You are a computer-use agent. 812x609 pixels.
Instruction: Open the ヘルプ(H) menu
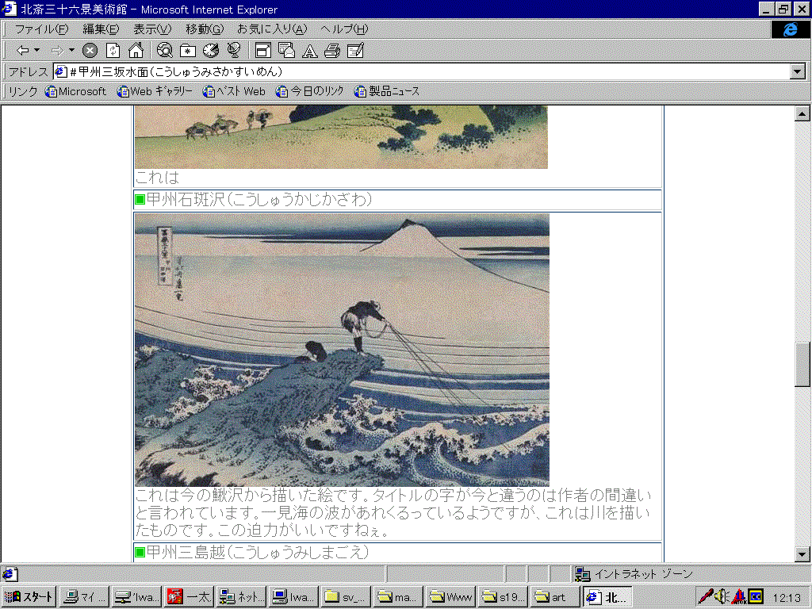pos(344,29)
